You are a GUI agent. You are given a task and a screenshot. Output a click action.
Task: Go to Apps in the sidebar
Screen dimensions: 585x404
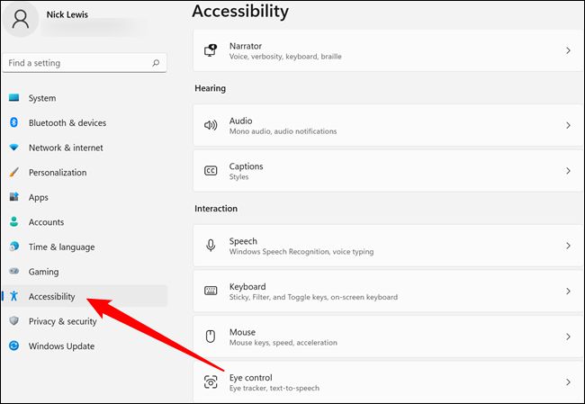click(x=38, y=197)
